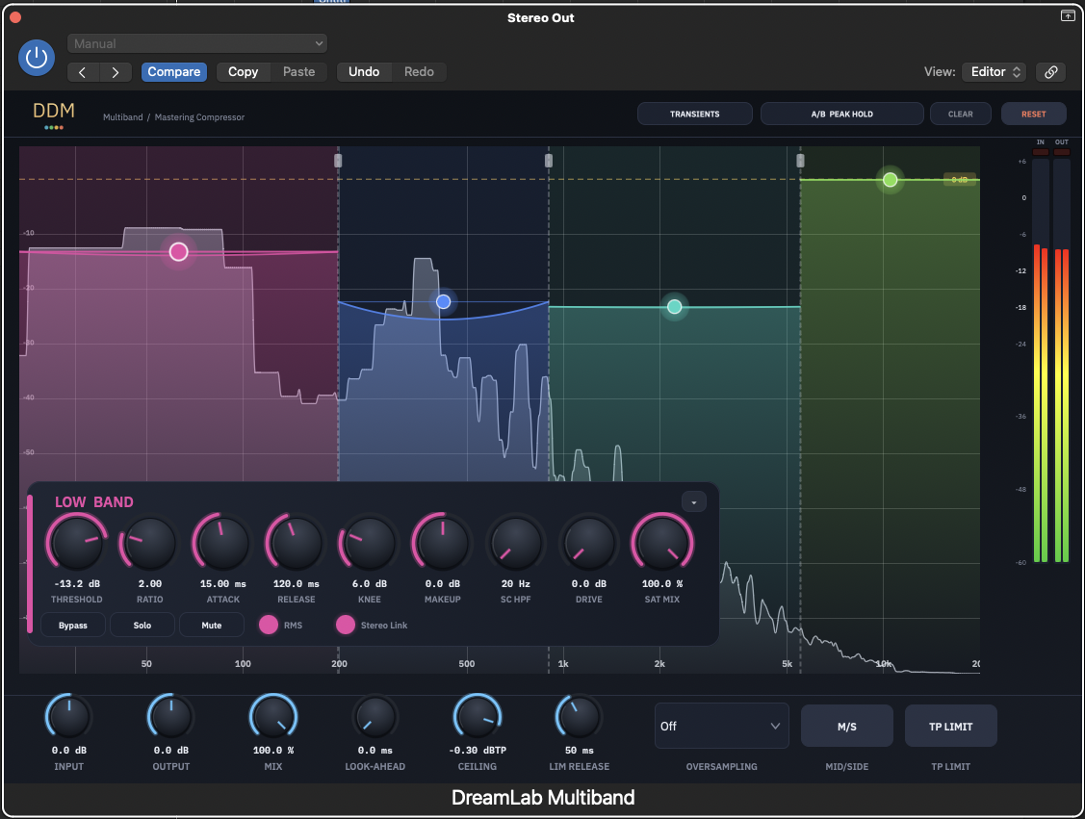Adjust the KNEE knob
1085x819 pixels.
pyautogui.click(x=370, y=544)
